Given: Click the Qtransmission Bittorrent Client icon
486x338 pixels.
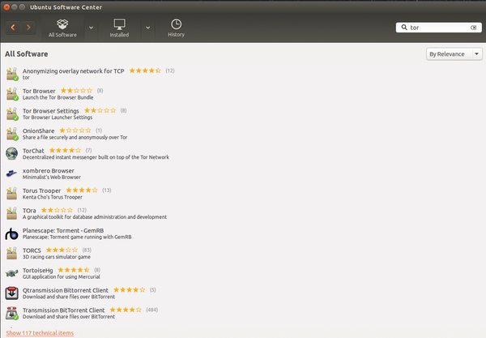Looking at the screenshot, I should click(x=12, y=293).
